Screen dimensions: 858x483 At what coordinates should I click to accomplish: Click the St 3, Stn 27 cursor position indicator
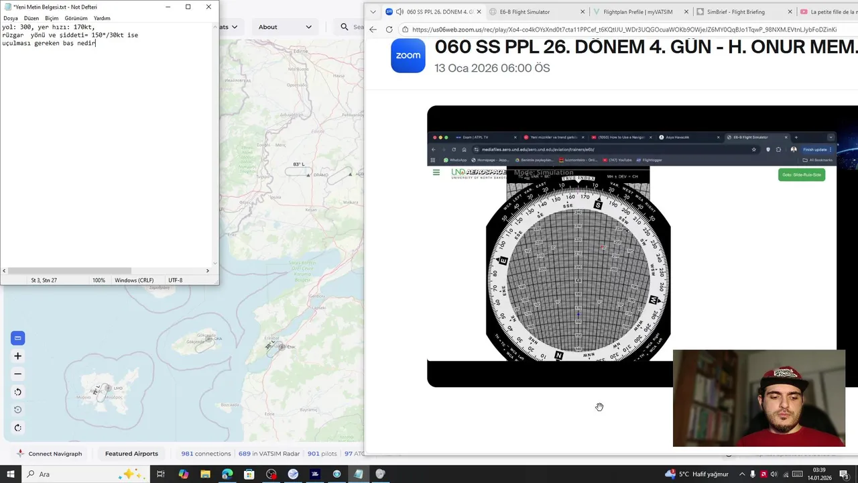pyautogui.click(x=44, y=280)
